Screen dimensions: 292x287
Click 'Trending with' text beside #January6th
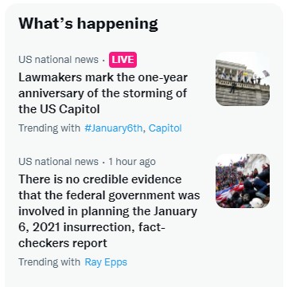click(49, 128)
